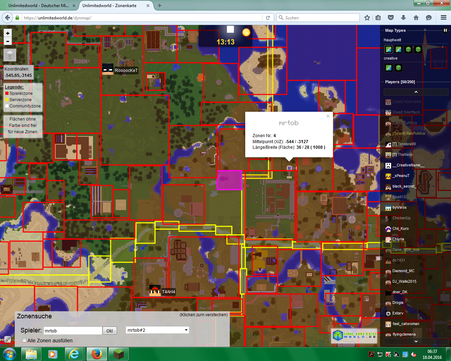Hide the panel via Klicken zum verstecken
The width and height of the screenshot is (451, 361).
click(x=204, y=315)
